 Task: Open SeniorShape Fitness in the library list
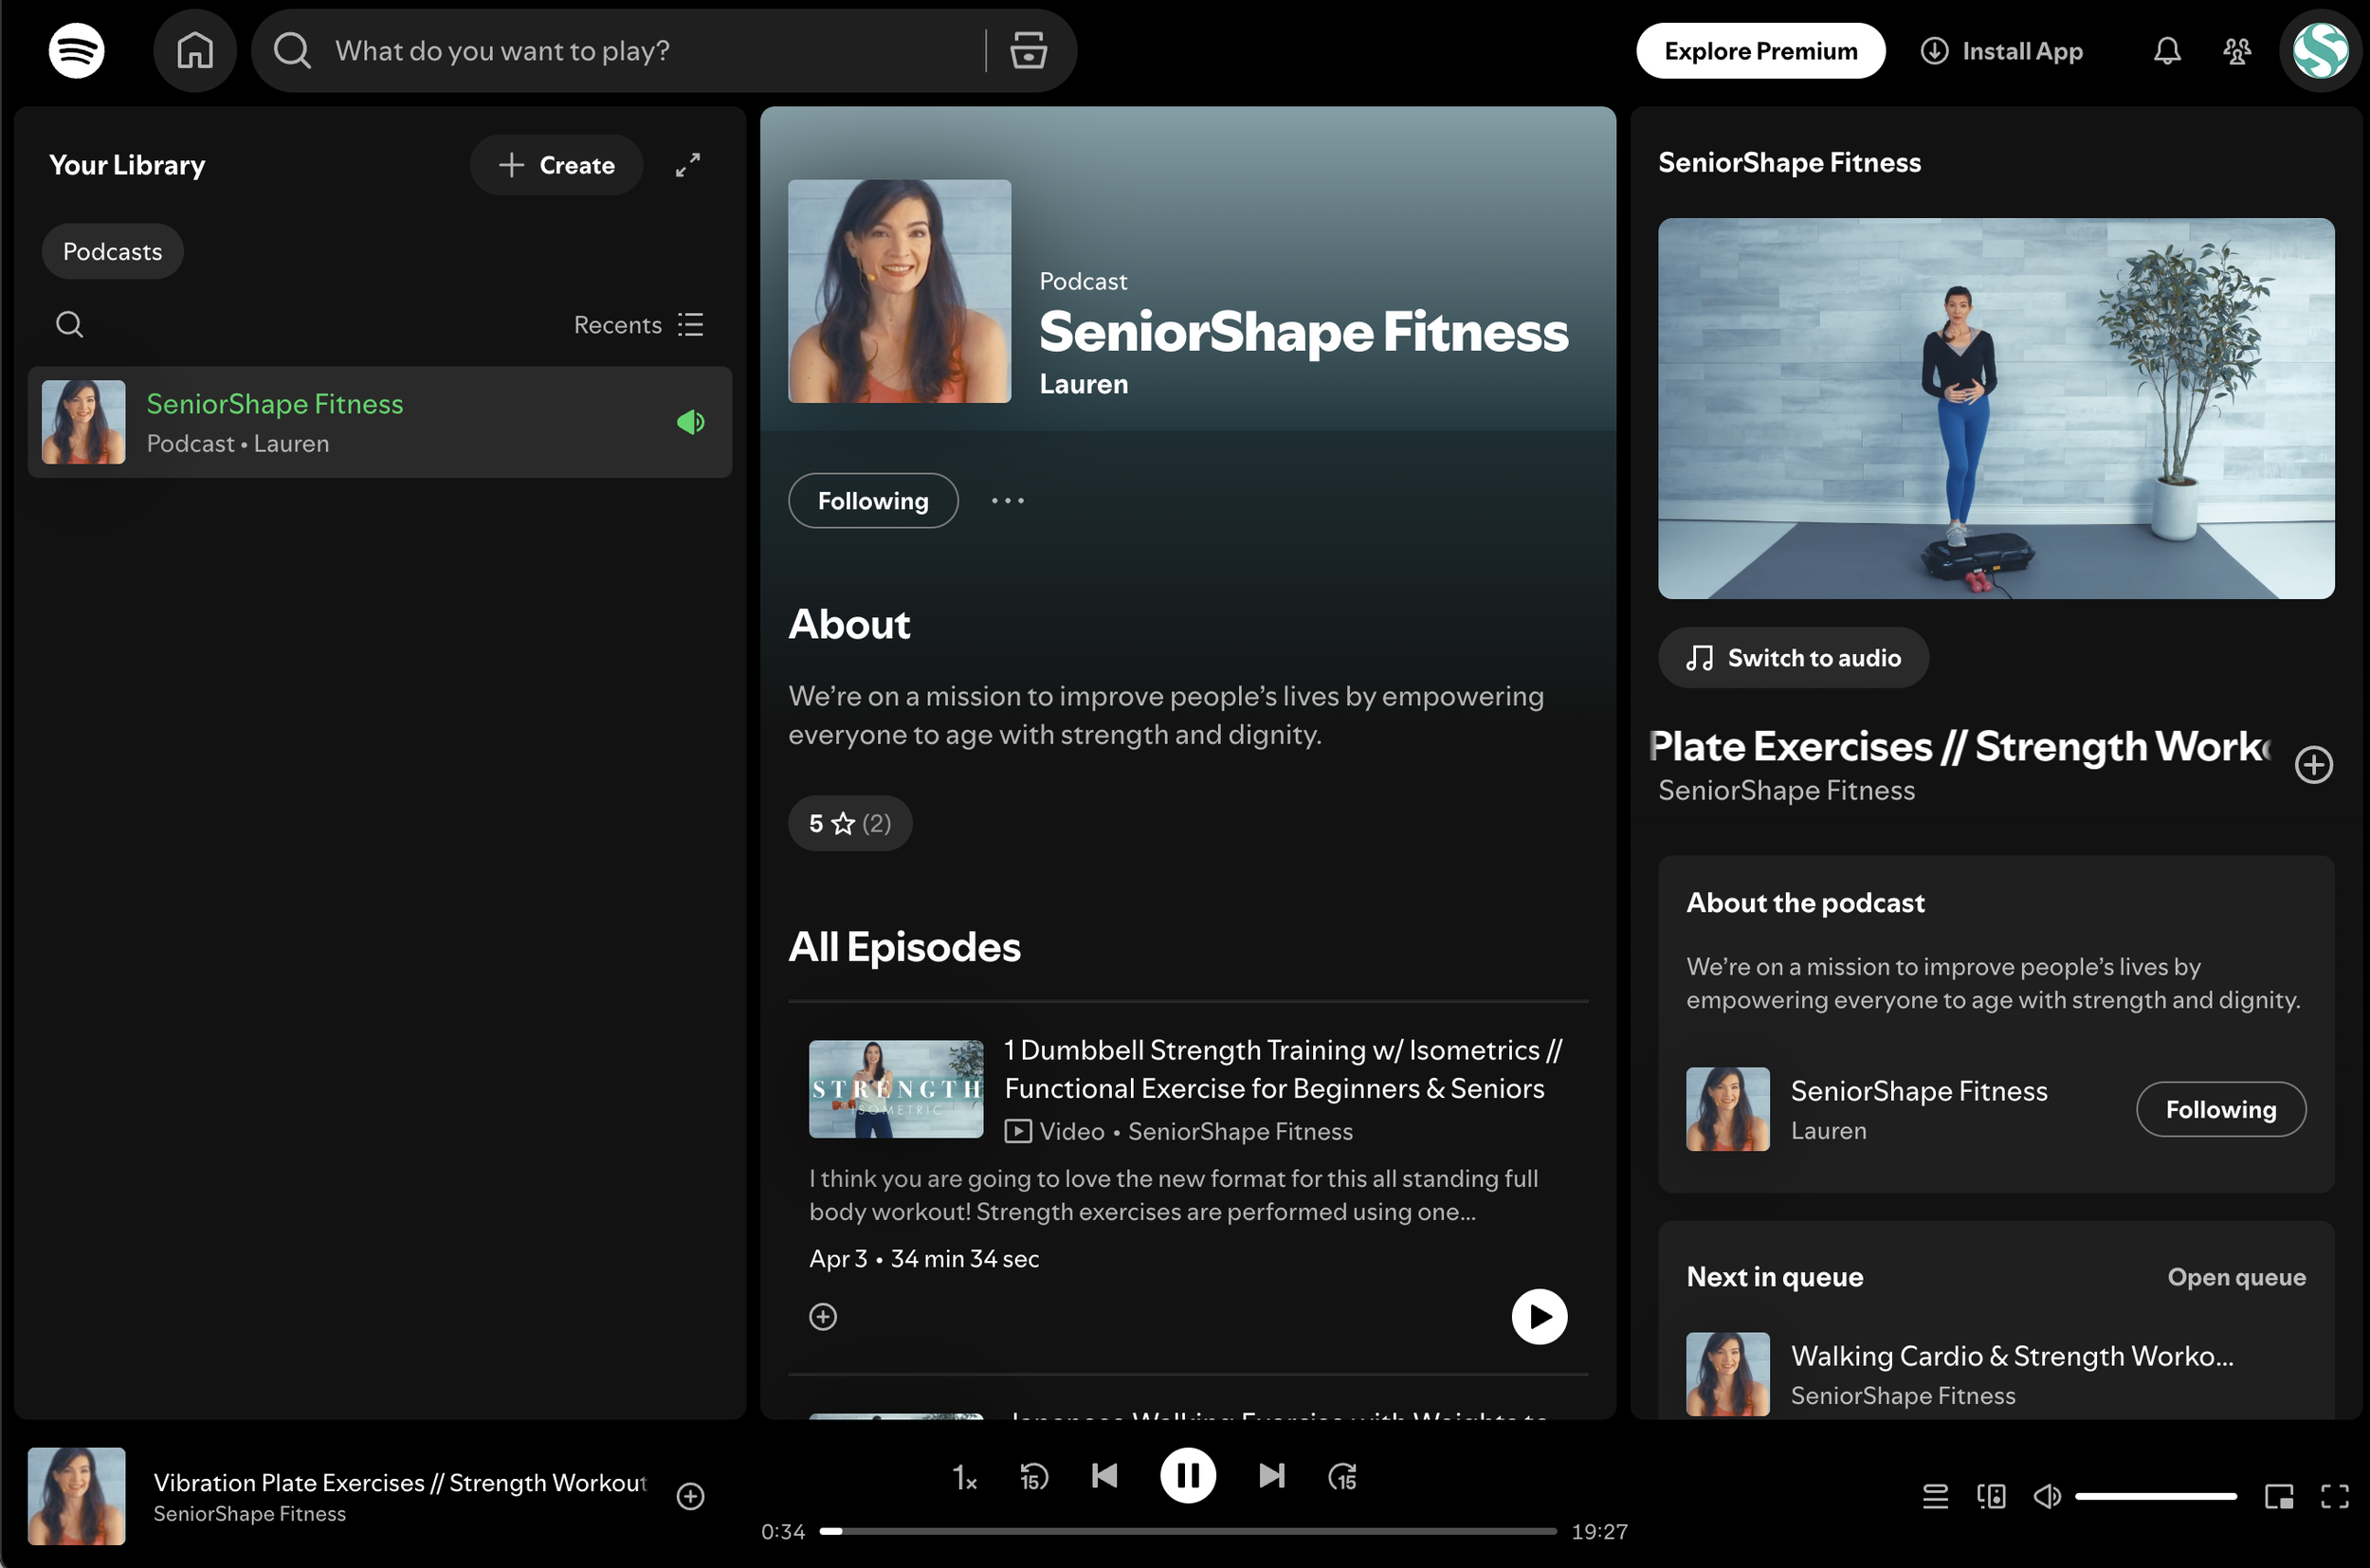point(380,422)
